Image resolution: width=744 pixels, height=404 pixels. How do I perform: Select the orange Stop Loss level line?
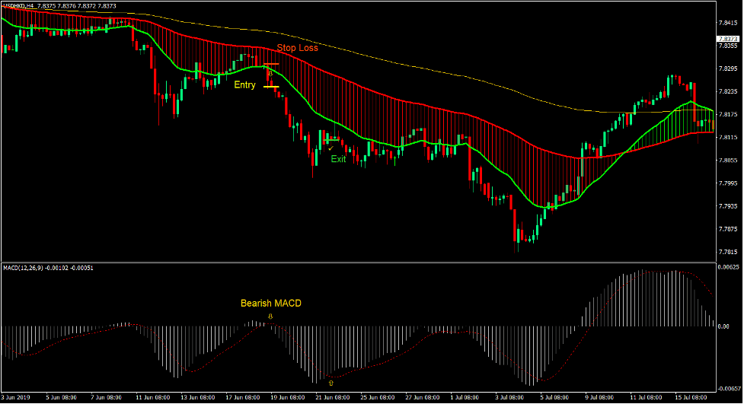tap(272, 65)
